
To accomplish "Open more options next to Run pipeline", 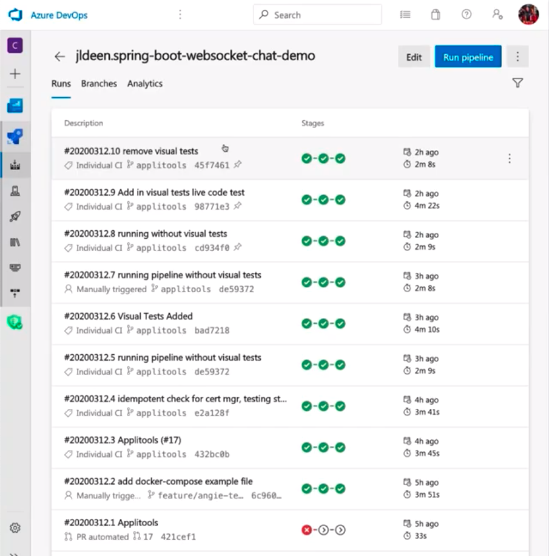I will [517, 57].
